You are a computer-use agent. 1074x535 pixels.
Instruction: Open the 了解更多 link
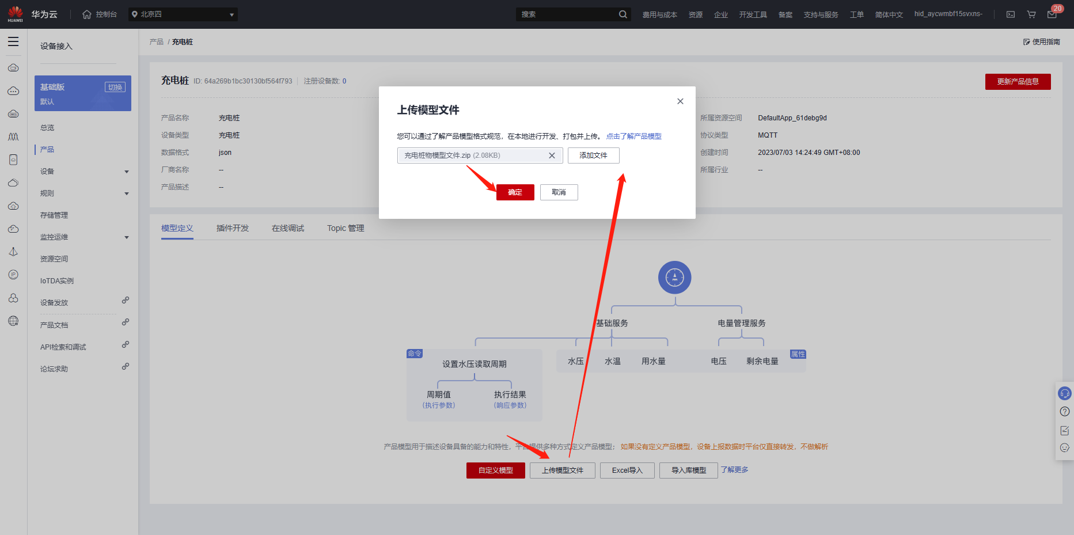(735, 470)
